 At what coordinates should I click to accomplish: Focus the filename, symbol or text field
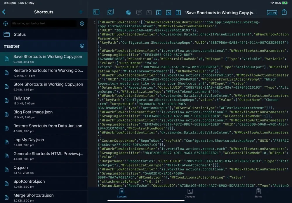[x=44, y=24]
